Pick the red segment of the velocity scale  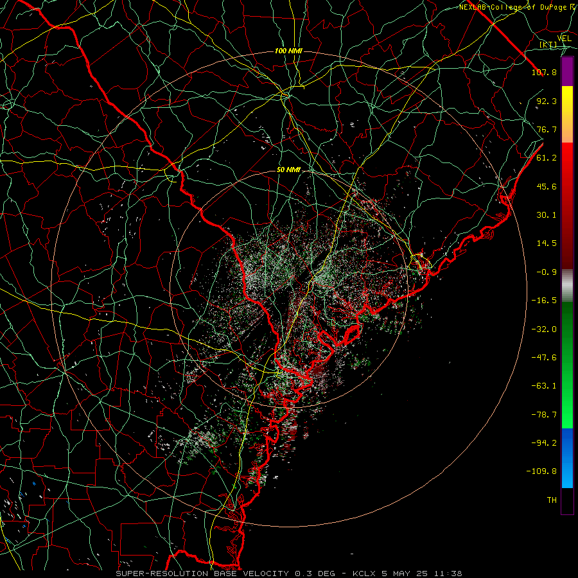(567, 206)
